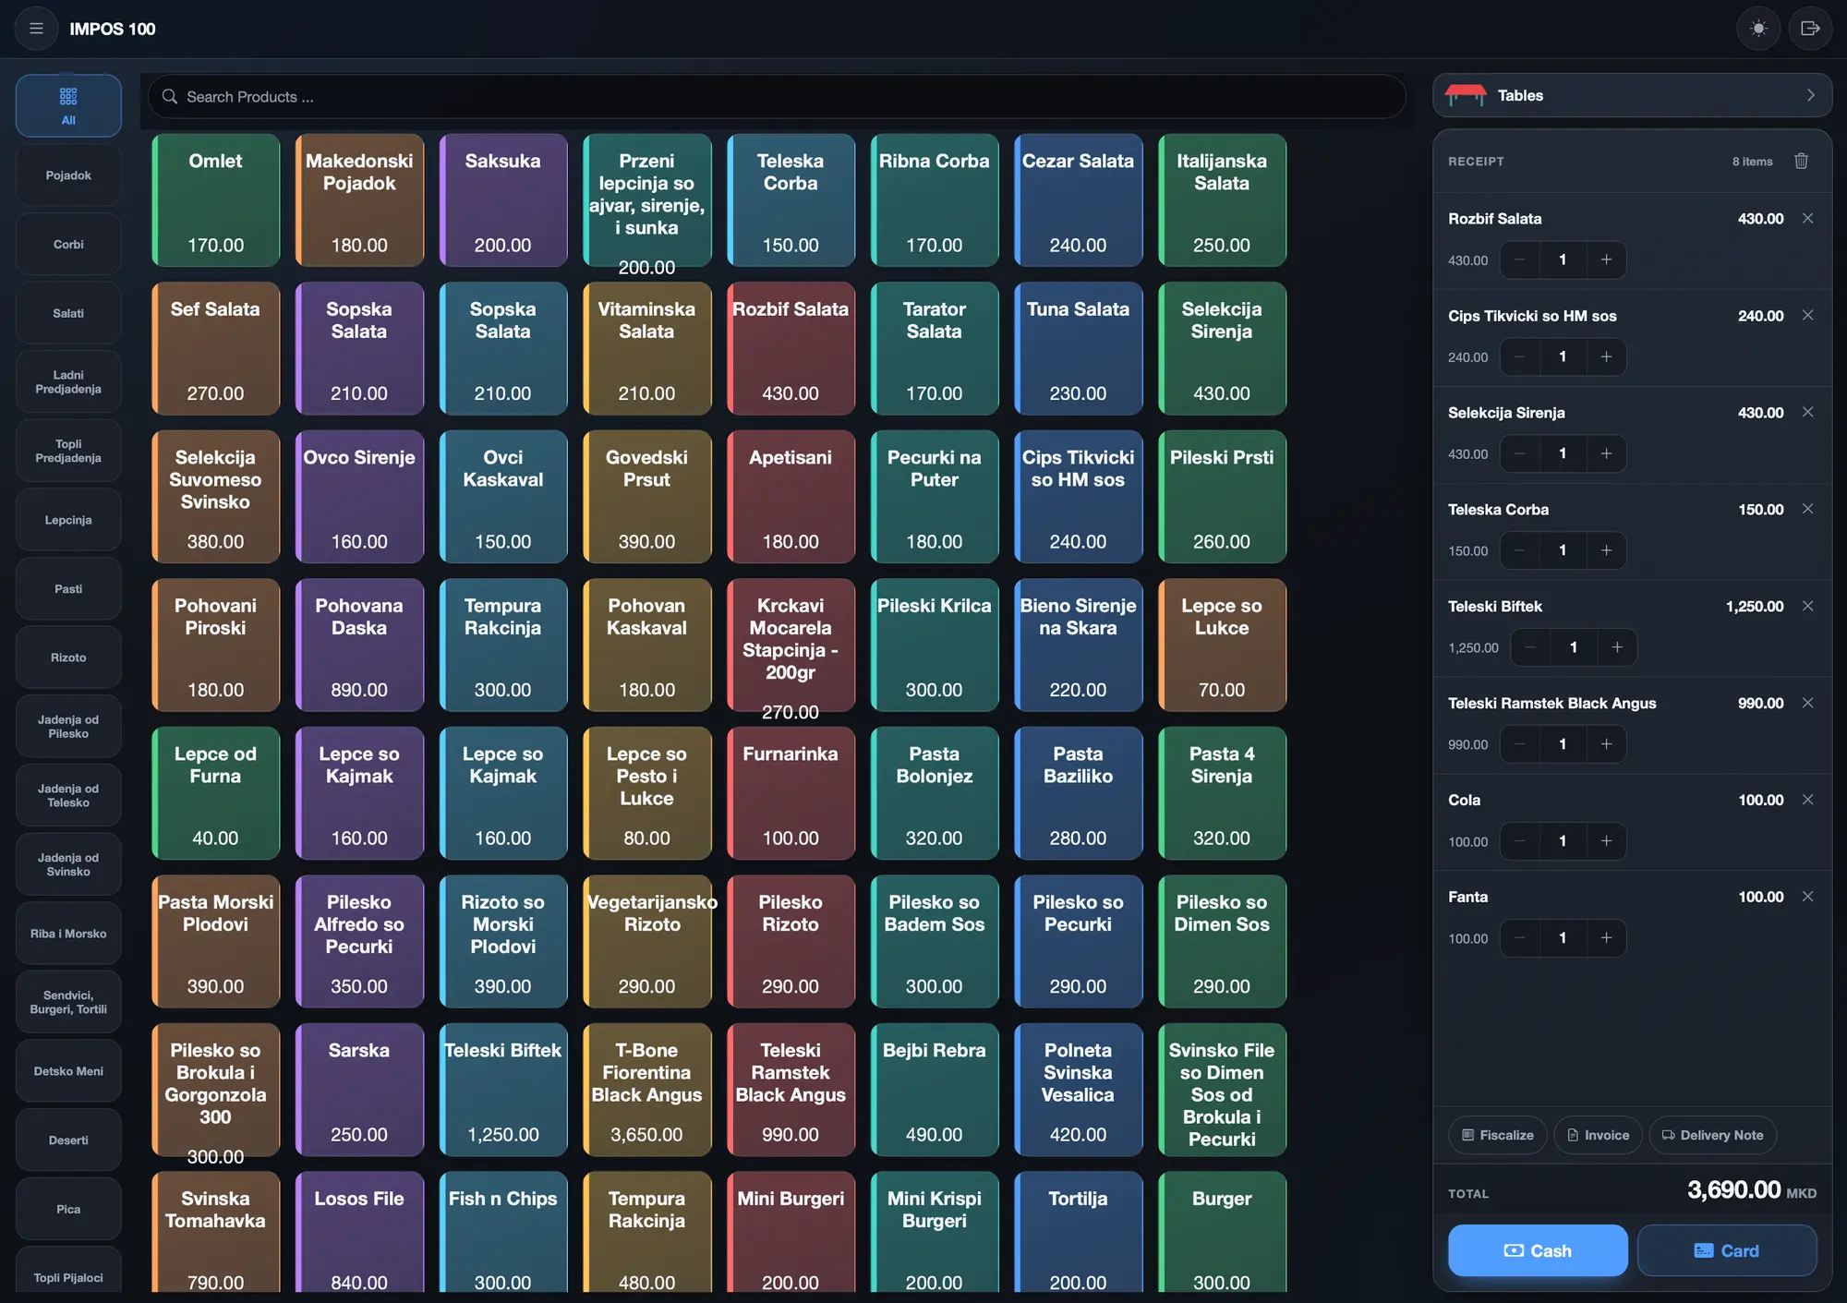Add Fish n Chips product tile
1847x1303 pixels.
click(503, 1233)
